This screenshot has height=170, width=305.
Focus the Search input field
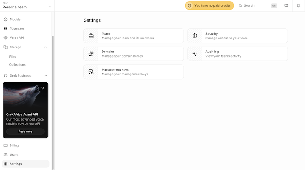[258, 5]
